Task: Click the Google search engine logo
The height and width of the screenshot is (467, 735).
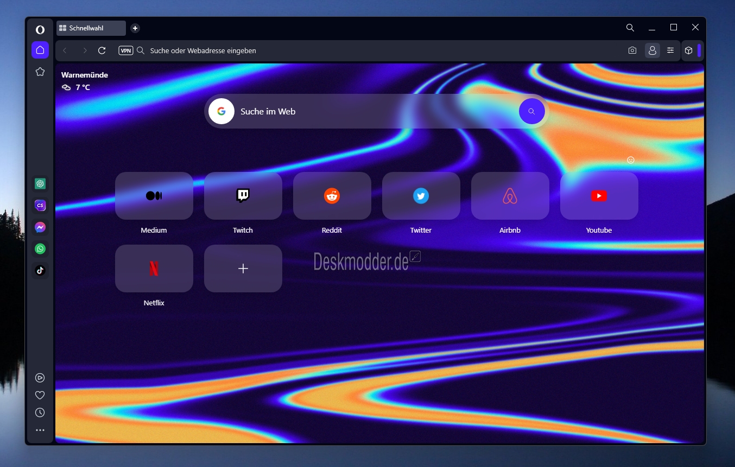Action: point(221,111)
